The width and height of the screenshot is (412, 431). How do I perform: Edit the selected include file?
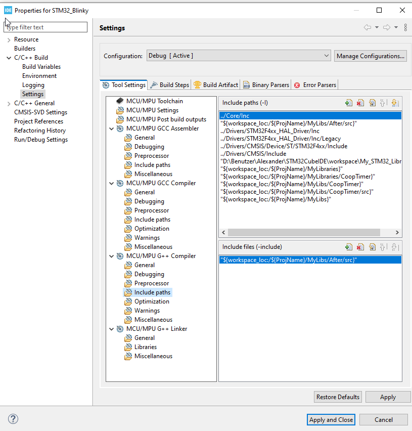click(372, 247)
